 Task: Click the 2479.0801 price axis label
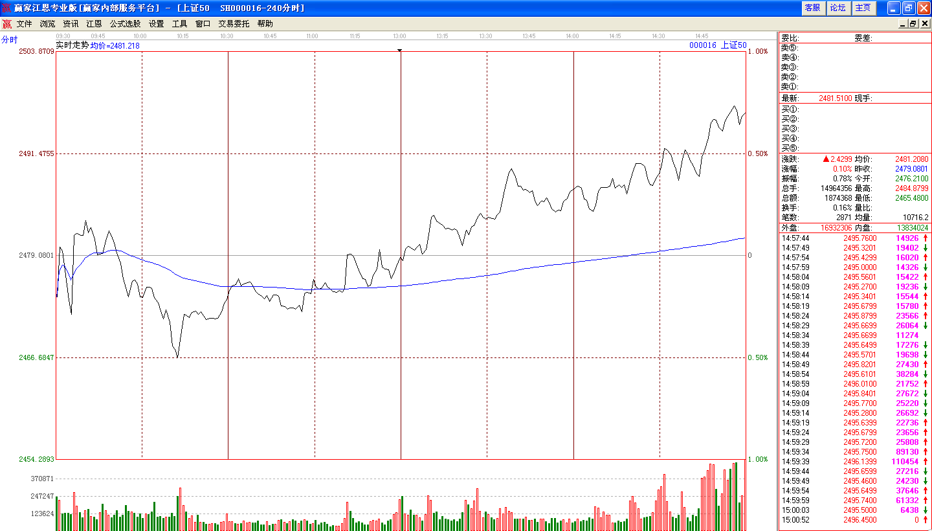37,255
